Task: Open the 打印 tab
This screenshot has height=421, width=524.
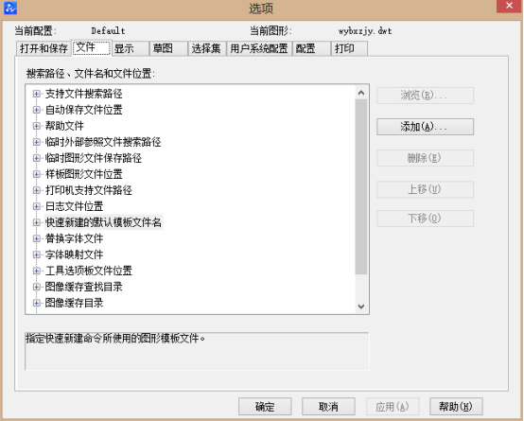Action: [x=349, y=48]
